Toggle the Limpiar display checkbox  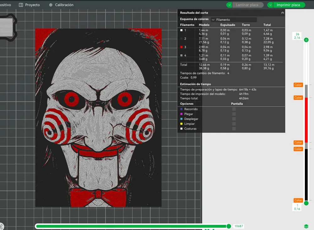(234, 124)
